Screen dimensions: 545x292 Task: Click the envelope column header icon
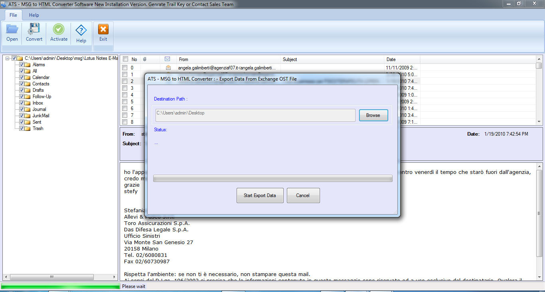point(168,59)
